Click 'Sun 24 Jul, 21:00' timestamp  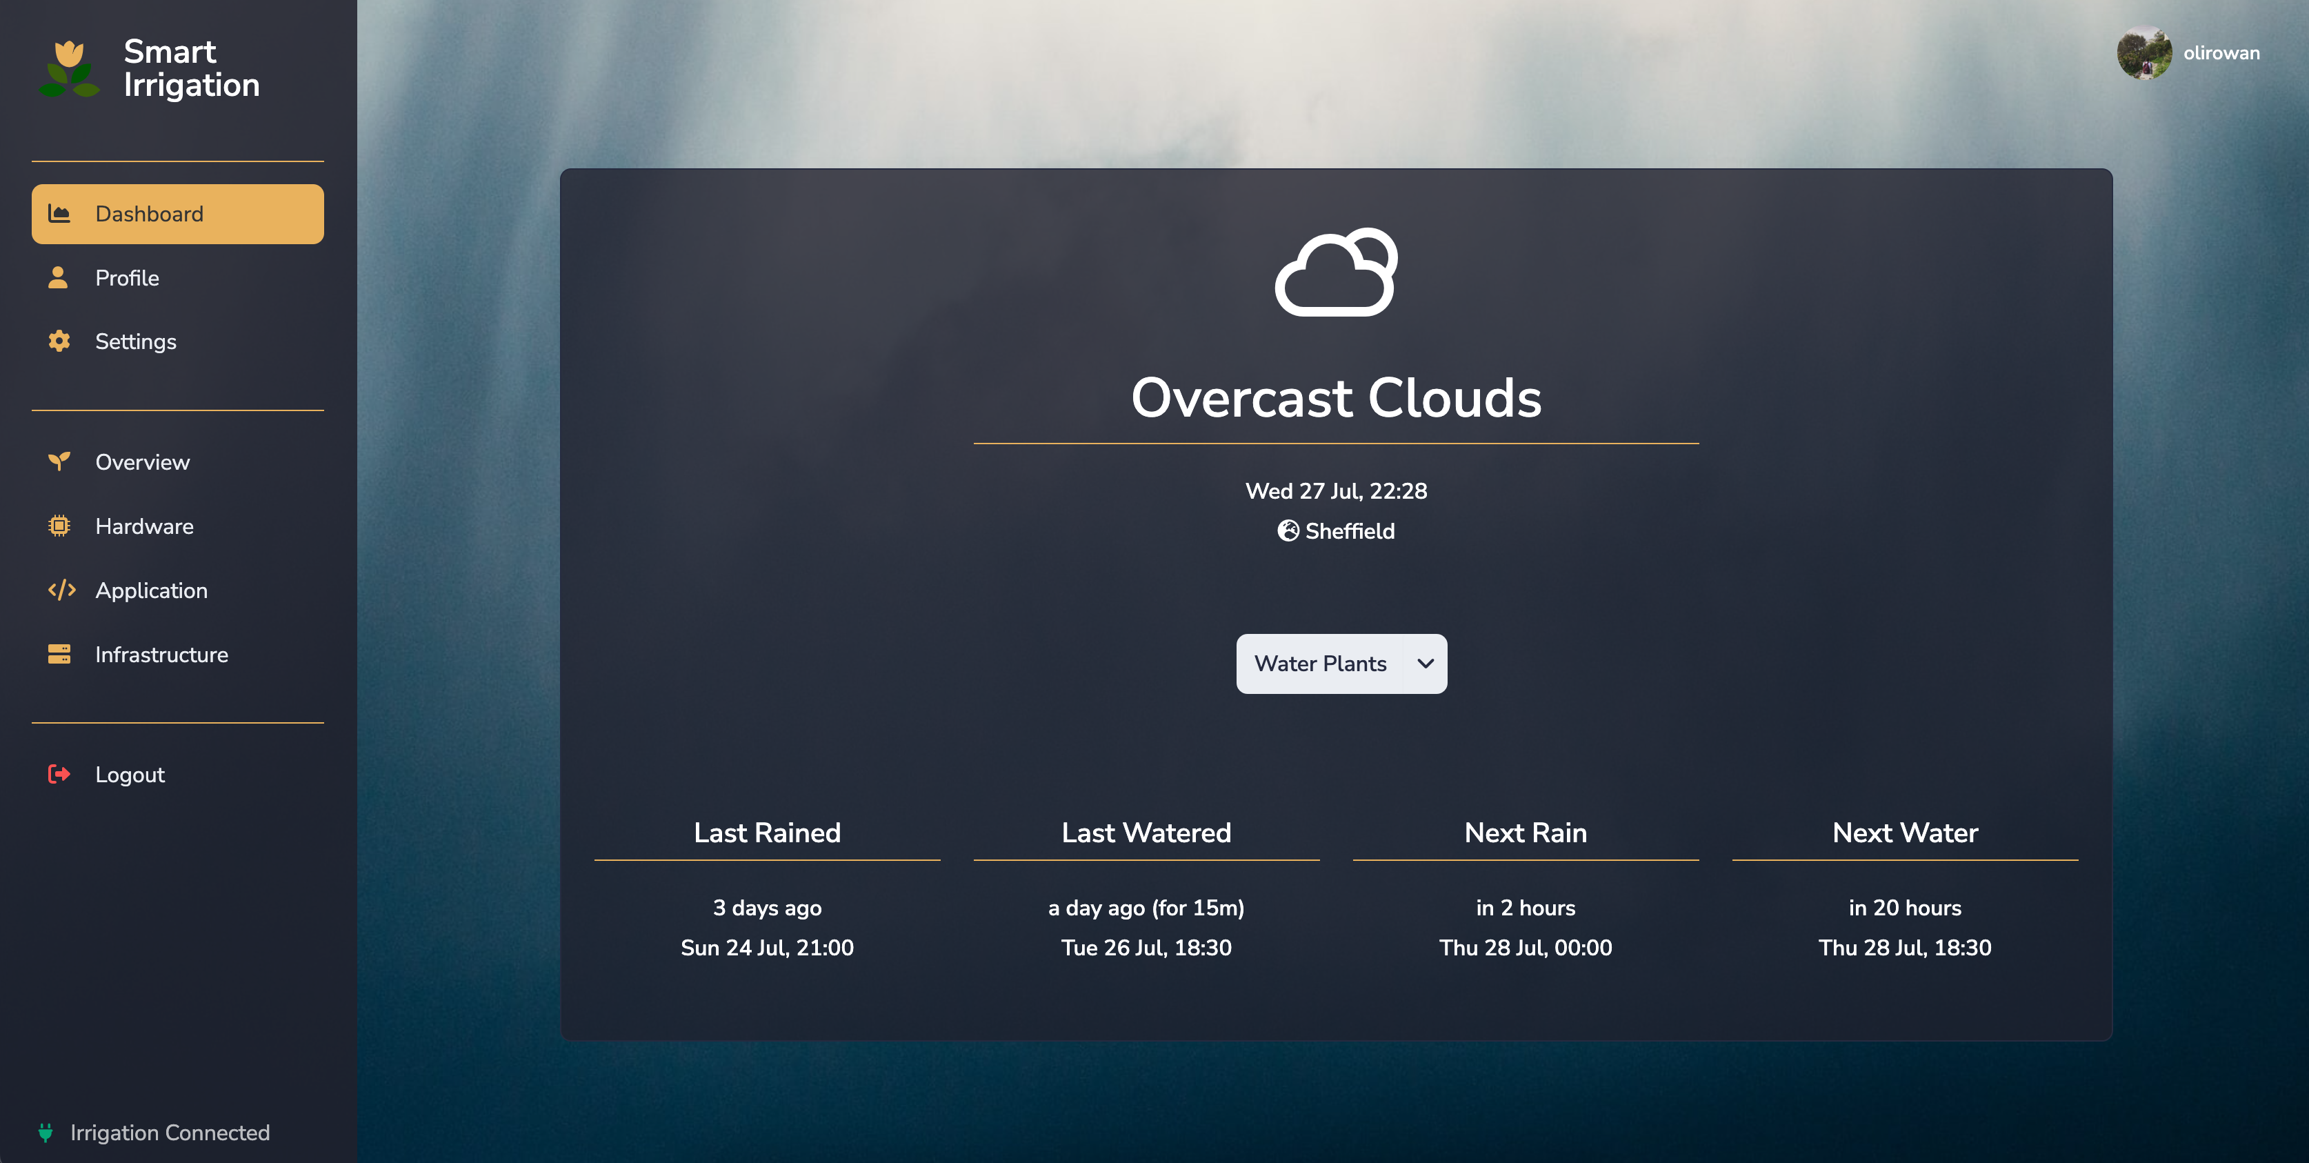(768, 947)
